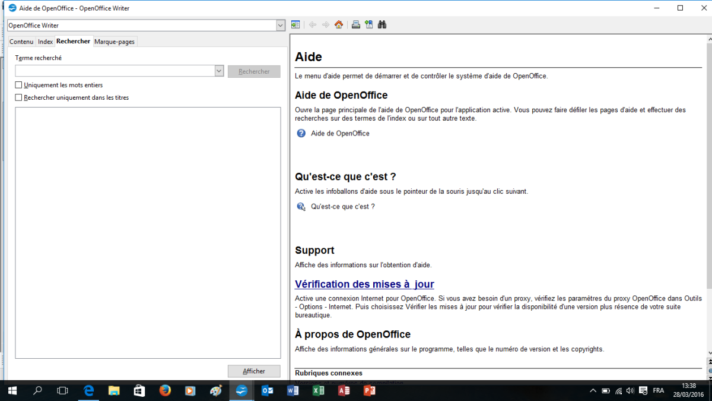This screenshot has width=712, height=401.
Task: Open Outlook from the taskbar
Action: 267,391
